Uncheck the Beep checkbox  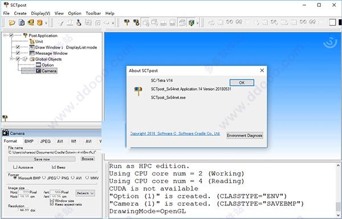(x=54, y=167)
